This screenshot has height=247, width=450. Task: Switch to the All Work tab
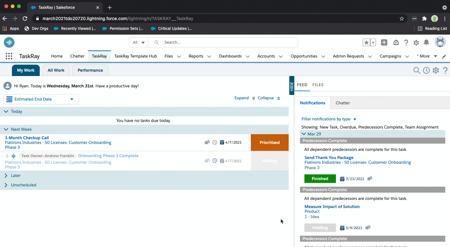tap(56, 70)
